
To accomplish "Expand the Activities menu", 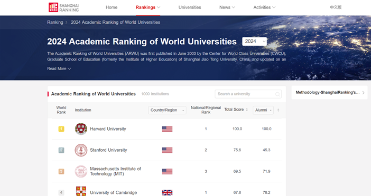I will 264,7.
